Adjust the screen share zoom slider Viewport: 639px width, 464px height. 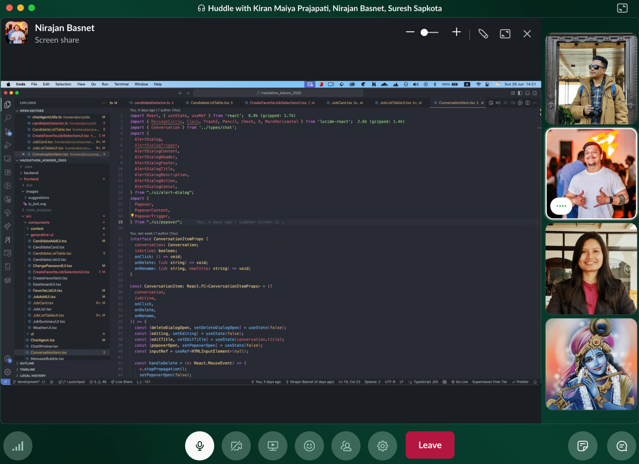click(429, 32)
